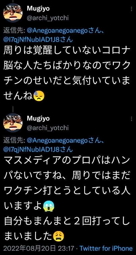Open more options for the マスメディア tweet

132,119
